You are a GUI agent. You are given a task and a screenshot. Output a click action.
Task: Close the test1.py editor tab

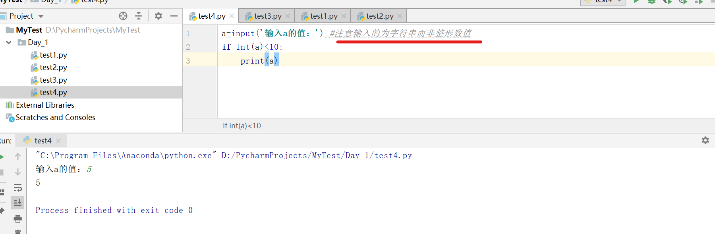click(x=344, y=16)
